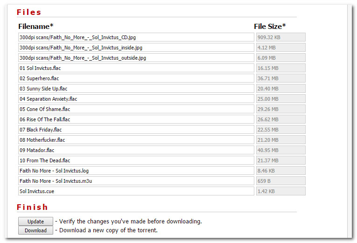This screenshot has width=357, height=243.
Task: Select the Faith No More - Sol Invictus.m3u field
Action: tap(136, 181)
